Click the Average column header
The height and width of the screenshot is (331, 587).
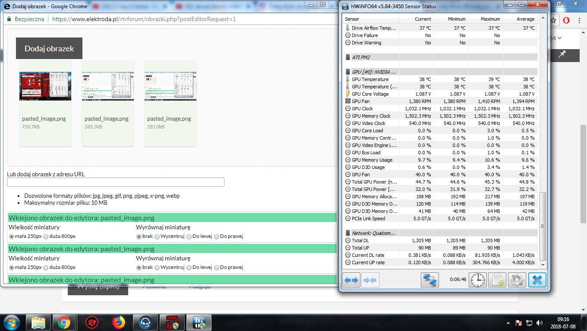pyautogui.click(x=520, y=19)
